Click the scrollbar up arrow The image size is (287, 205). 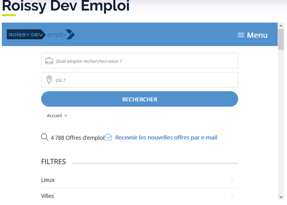tap(281, 26)
